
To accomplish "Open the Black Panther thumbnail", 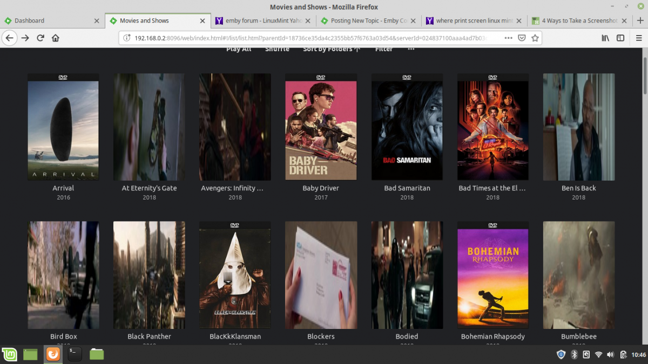I will [x=149, y=275].
